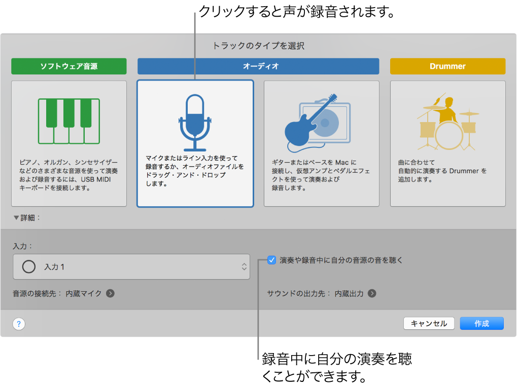The image size is (518, 388).
Task: Open the 入力 1 input selection dropdown
Action: 131,266
